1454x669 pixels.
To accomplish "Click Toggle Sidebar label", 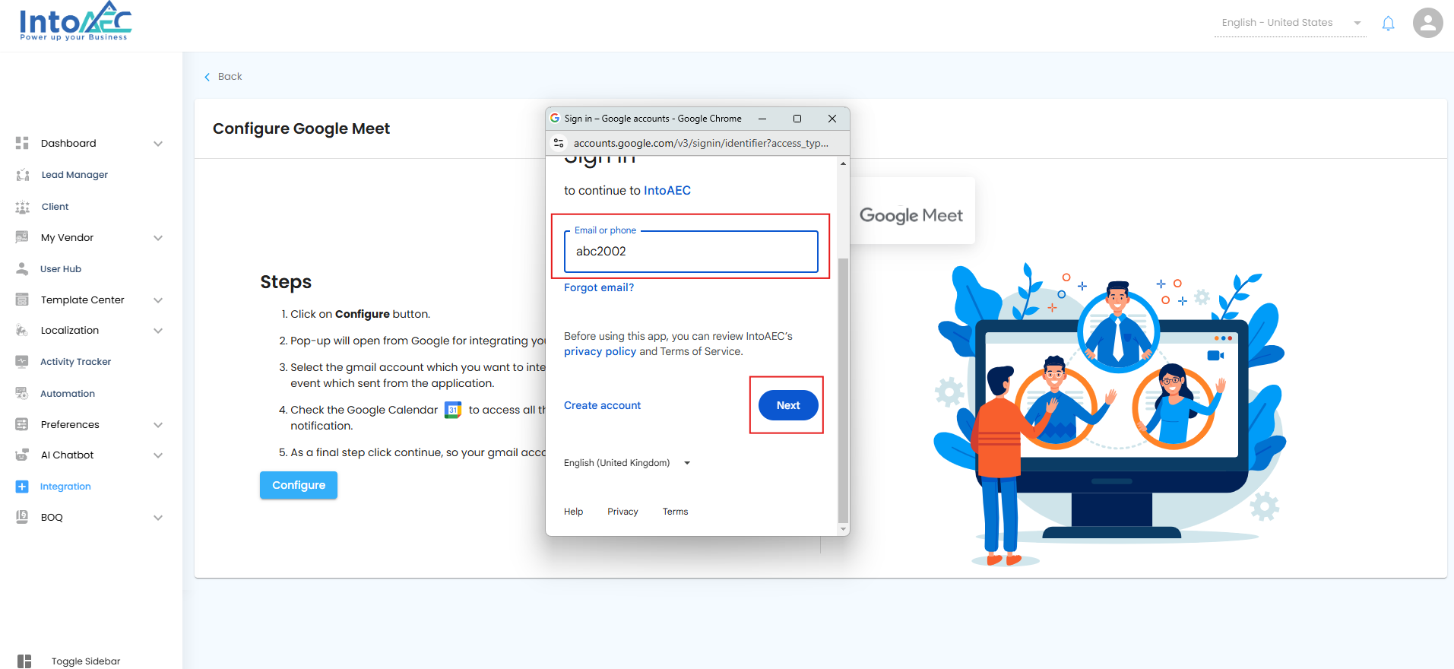I will tap(86, 661).
